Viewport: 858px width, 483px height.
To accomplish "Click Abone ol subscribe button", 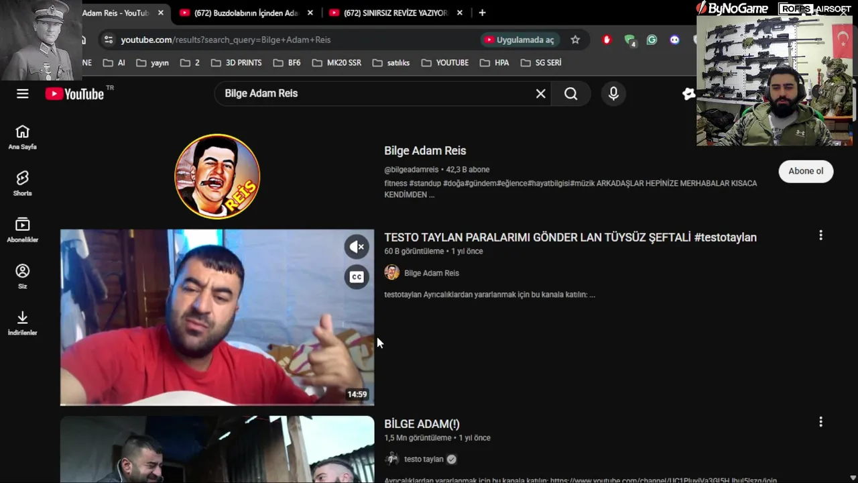I will tap(806, 171).
